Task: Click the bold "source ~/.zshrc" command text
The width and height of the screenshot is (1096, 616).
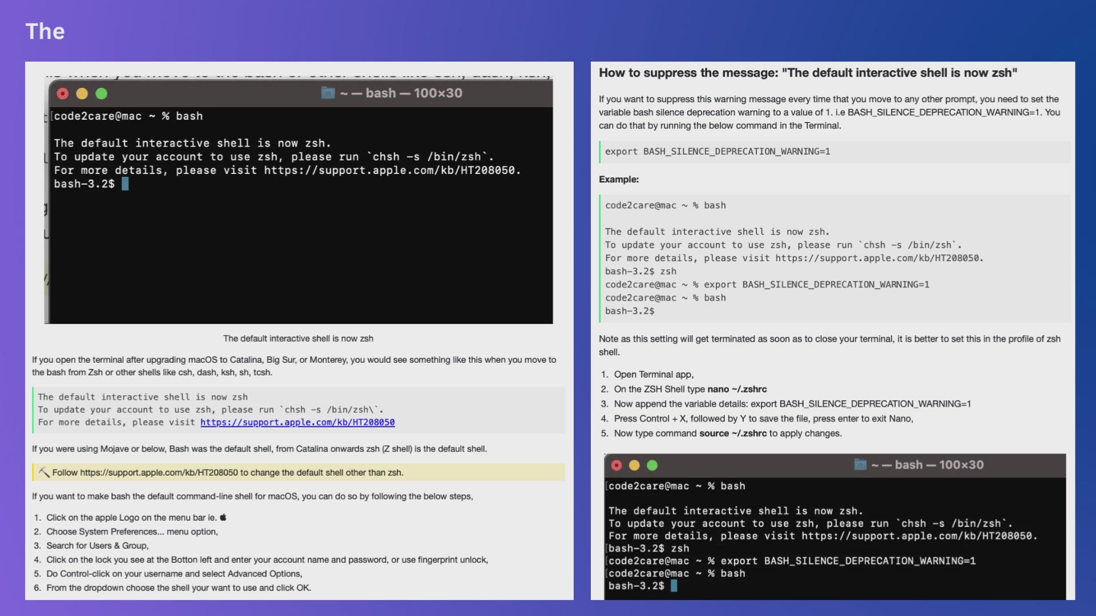Action: coord(733,433)
